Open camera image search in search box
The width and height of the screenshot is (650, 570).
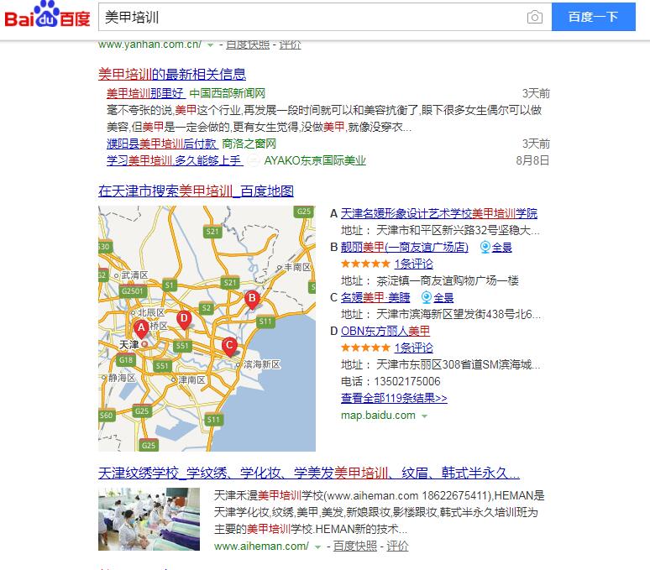pyautogui.click(x=534, y=18)
